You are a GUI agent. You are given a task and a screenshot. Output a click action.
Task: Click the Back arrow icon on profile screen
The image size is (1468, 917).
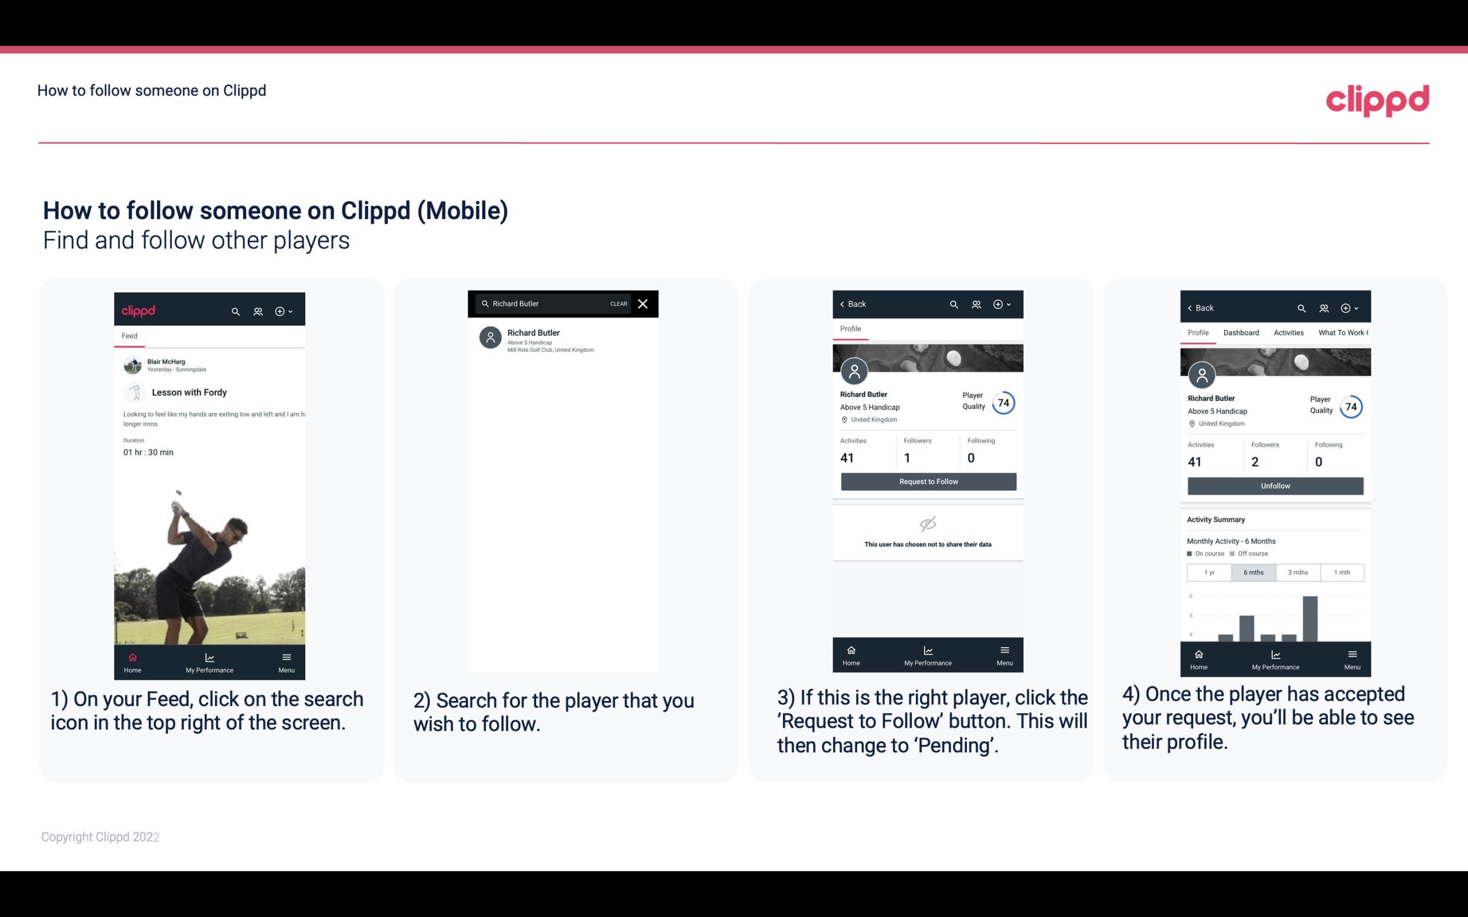point(845,304)
